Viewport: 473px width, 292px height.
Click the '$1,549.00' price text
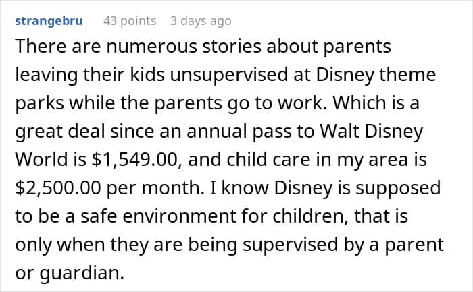click(119, 160)
